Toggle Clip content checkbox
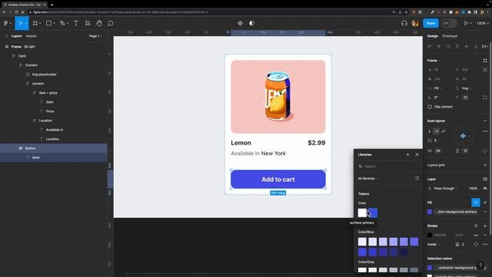This screenshot has height=277, width=492. (x=430, y=107)
